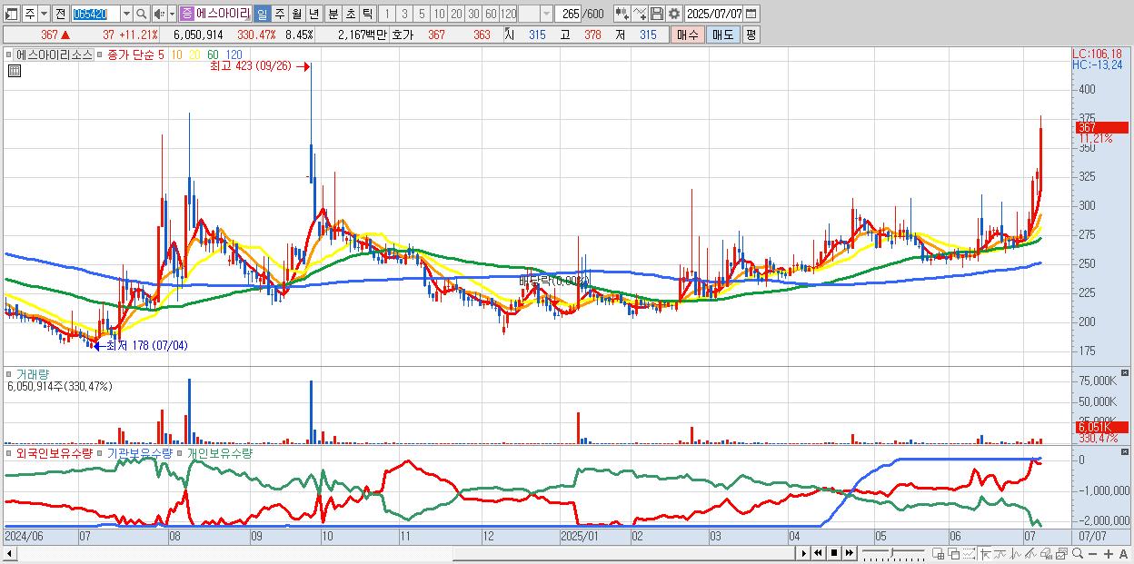Click the stop button in replay controls
This screenshot has width=1134, height=564.
click(x=834, y=553)
